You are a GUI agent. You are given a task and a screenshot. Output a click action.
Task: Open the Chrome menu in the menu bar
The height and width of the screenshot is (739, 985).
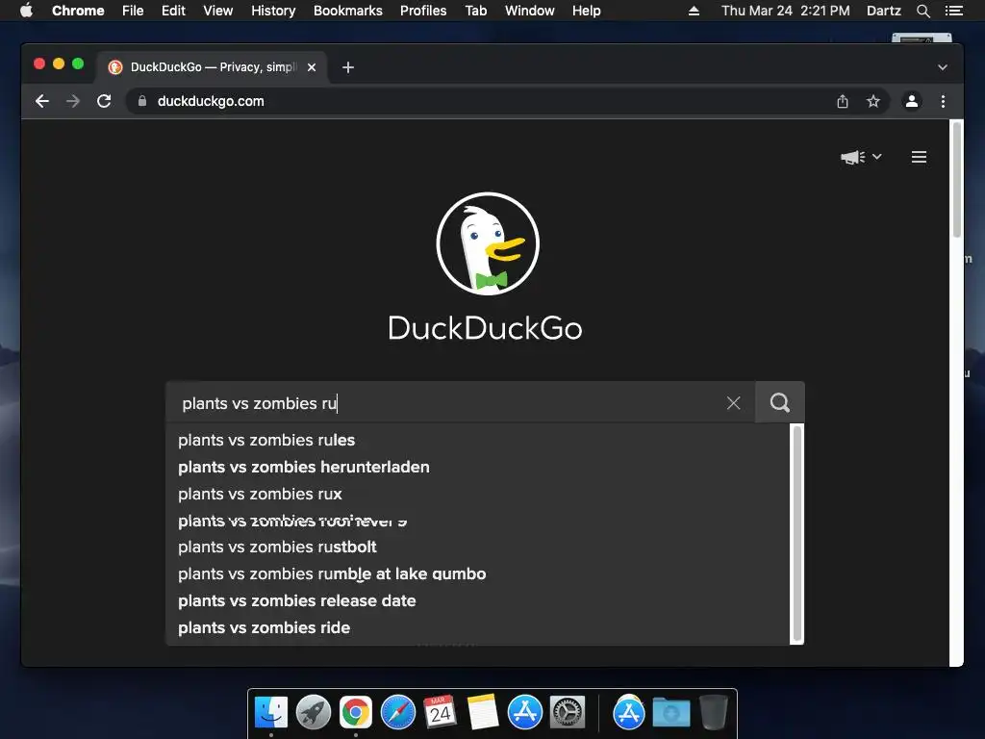point(78,11)
